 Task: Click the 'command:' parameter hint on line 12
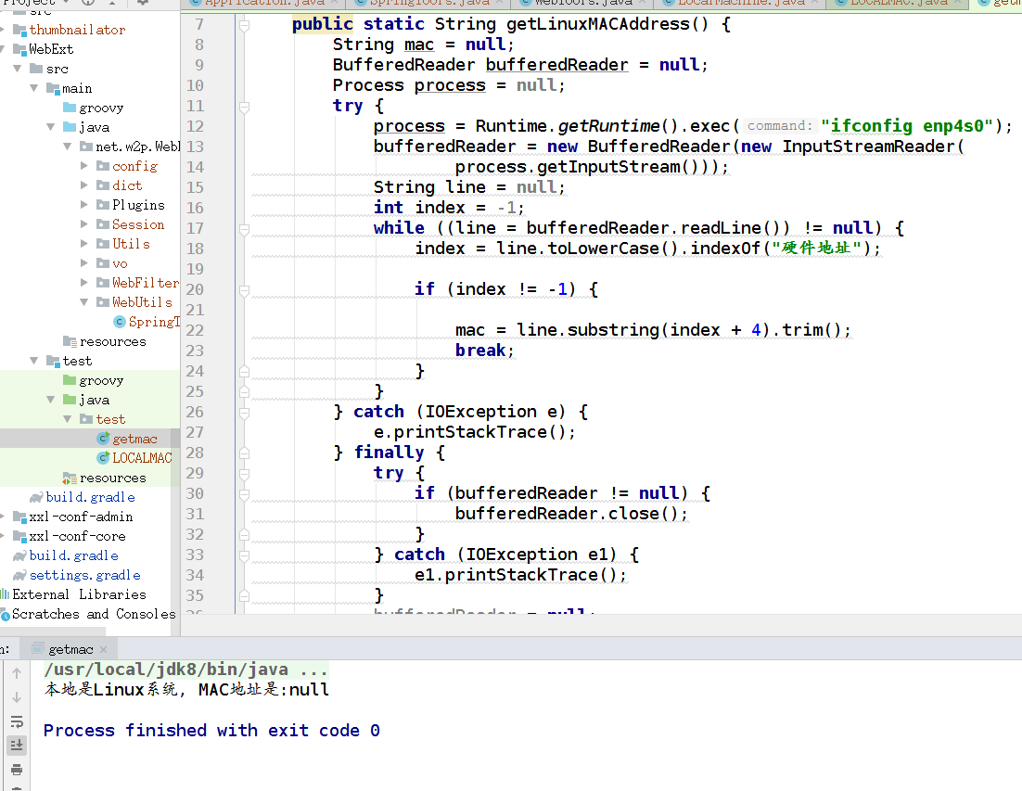pos(780,126)
